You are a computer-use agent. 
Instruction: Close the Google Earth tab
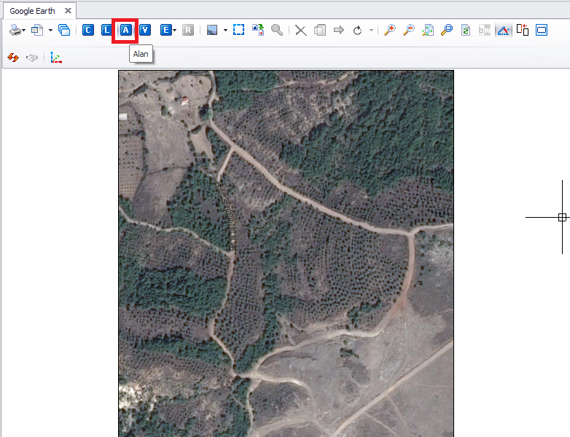point(68,11)
